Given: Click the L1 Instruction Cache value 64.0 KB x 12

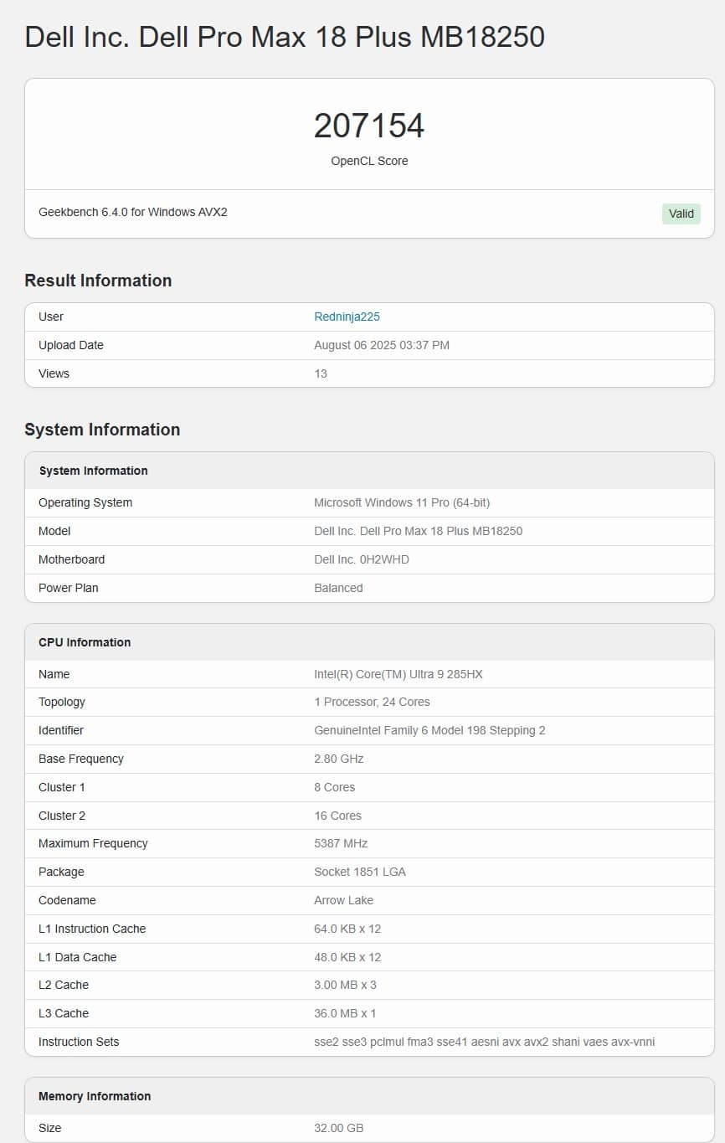Looking at the screenshot, I should (x=347, y=929).
